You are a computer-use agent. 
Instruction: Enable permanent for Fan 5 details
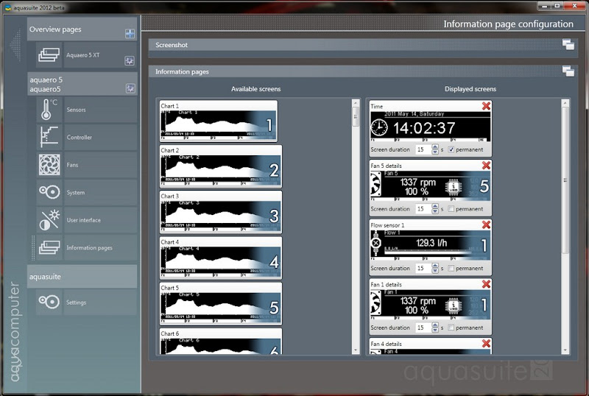click(x=451, y=209)
